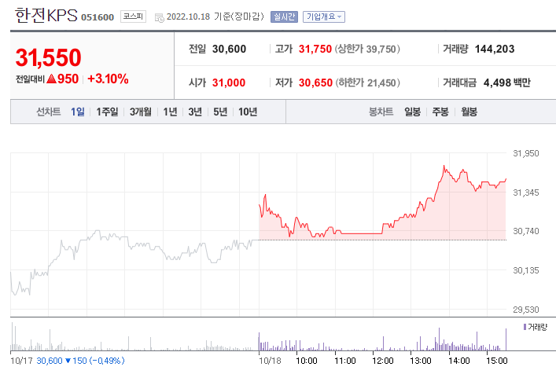Click the low price 30,650

tap(315, 82)
